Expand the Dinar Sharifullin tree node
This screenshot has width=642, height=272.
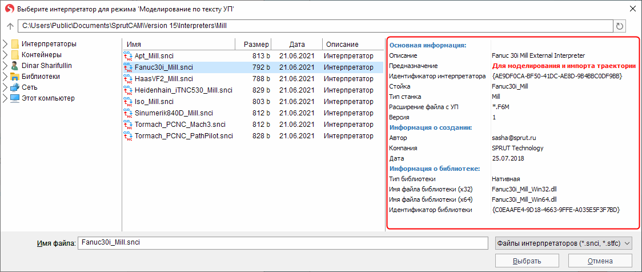point(5,66)
